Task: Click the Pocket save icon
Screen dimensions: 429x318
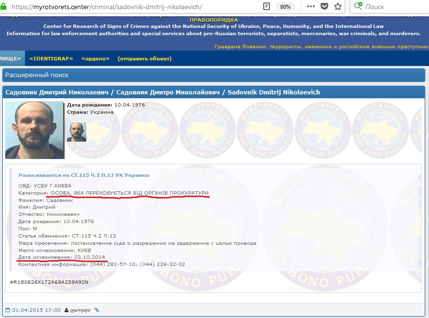Action: pos(324,7)
